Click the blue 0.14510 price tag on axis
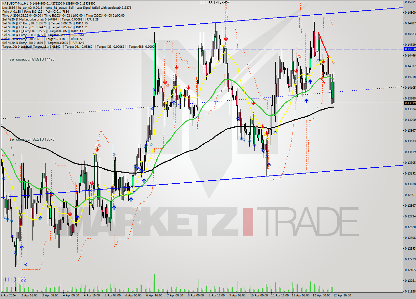This screenshot has height=299, width=416. pos(409,49)
